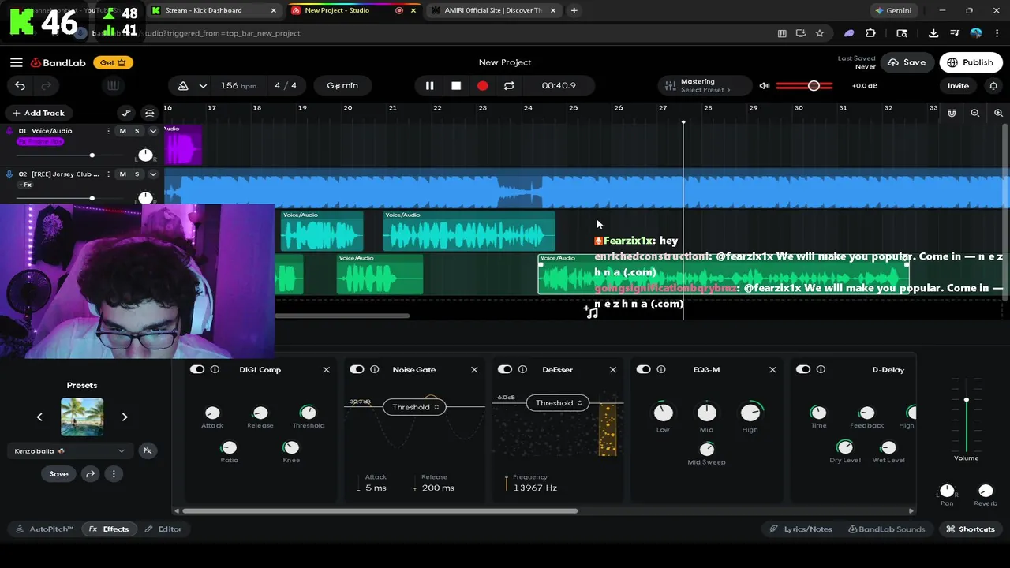Toggle the snap-to-grid magnet
The width and height of the screenshot is (1010, 568).
click(x=952, y=113)
